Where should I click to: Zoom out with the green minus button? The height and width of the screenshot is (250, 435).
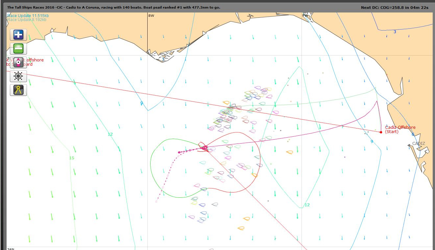(x=18, y=49)
